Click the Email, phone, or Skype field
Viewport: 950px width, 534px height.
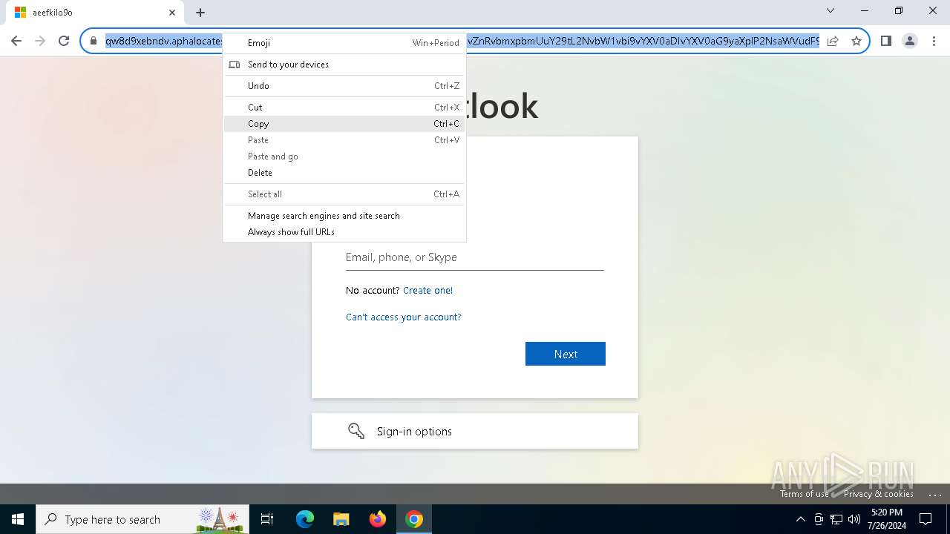[475, 257]
